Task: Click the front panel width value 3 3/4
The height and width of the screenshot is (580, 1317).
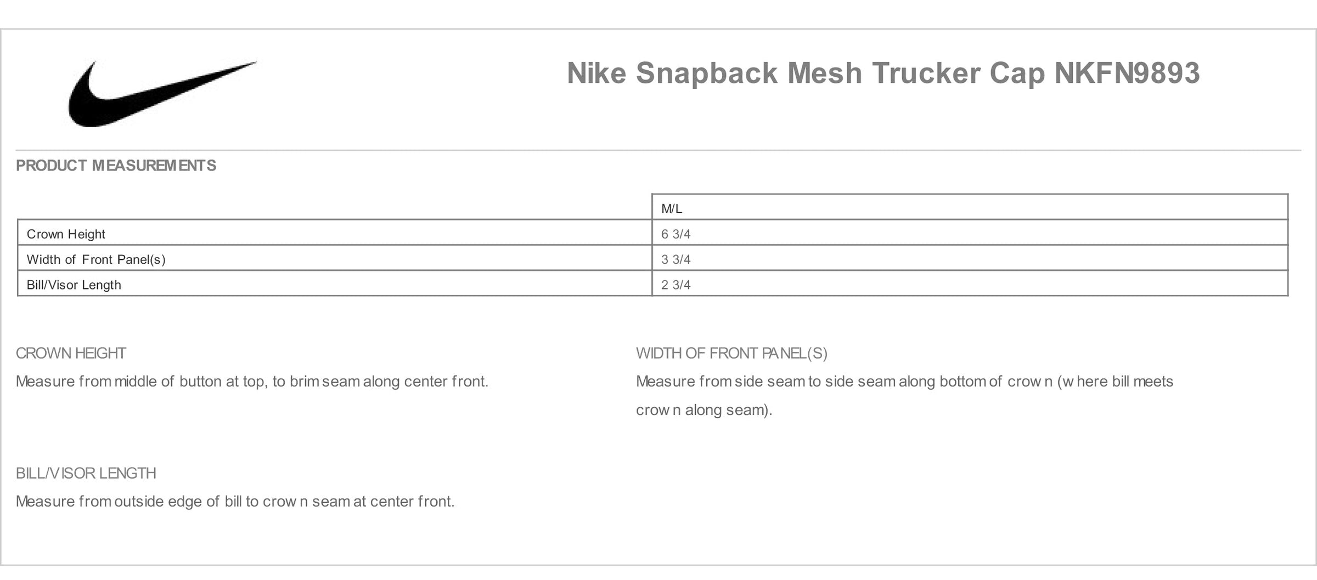Action: [676, 259]
